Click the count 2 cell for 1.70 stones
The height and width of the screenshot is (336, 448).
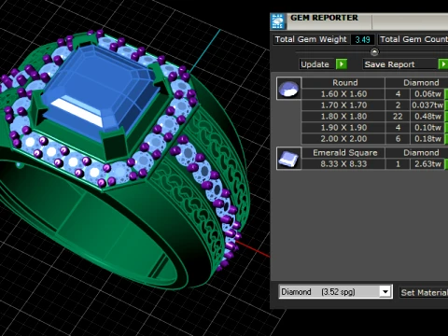[398, 105]
